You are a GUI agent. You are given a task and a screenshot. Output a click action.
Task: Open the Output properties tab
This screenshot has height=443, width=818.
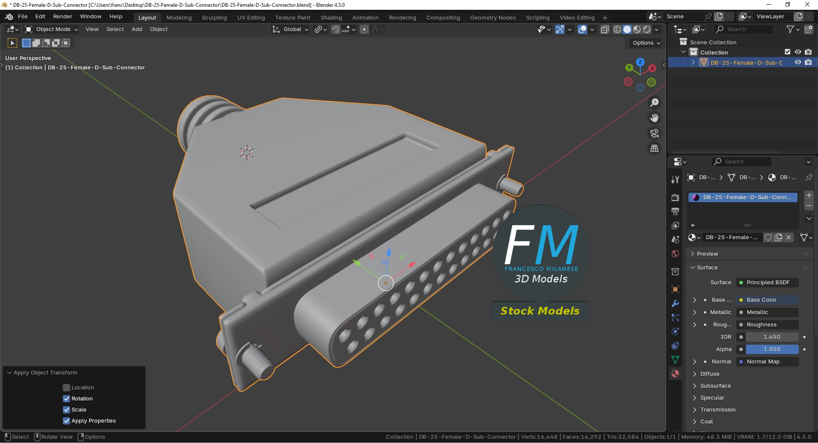pyautogui.click(x=675, y=211)
